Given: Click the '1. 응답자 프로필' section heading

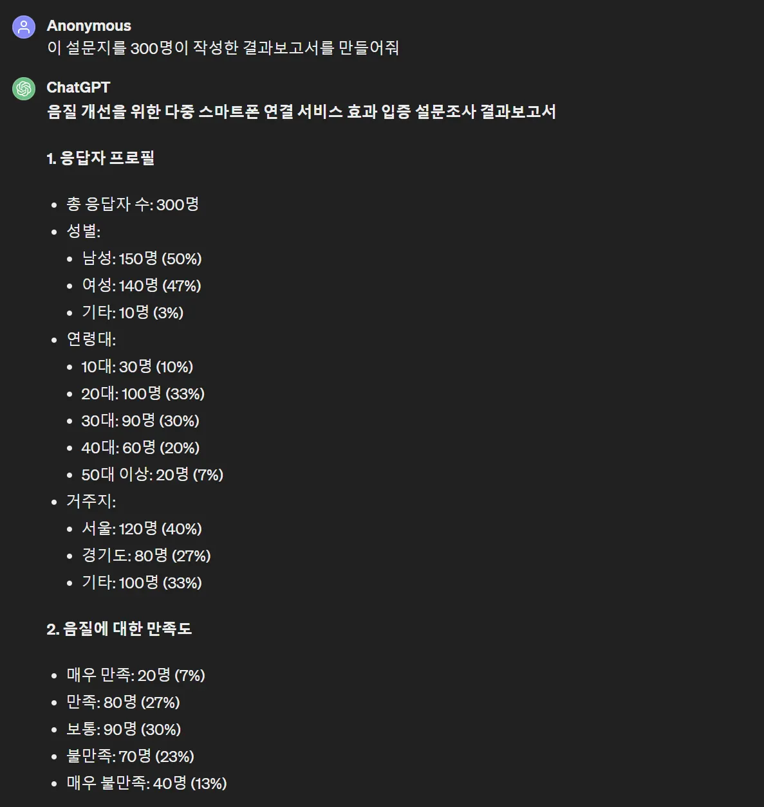Looking at the screenshot, I should pyautogui.click(x=100, y=158).
